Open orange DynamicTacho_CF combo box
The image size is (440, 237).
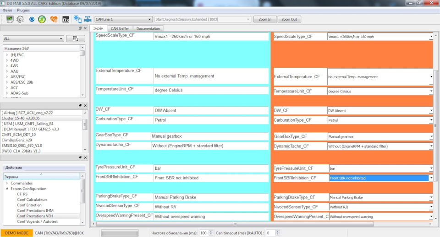pyautogui.click(x=380, y=146)
